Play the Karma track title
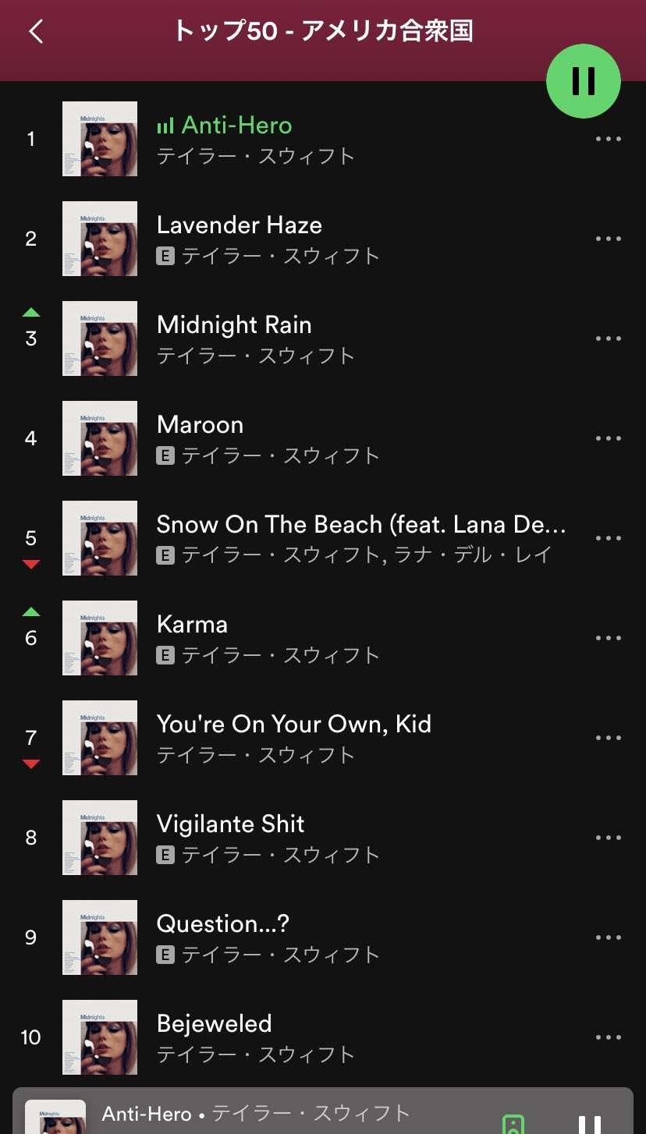This screenshot has width=646, height=1134. (x=192, y=625)
